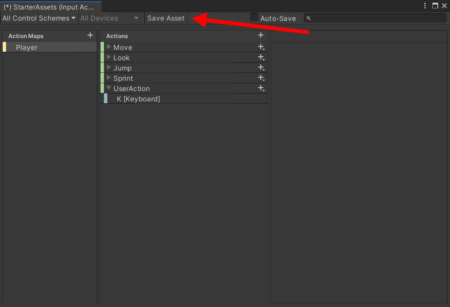Add binding to the UserAction action
450x307 pixels.
(261, 88)
